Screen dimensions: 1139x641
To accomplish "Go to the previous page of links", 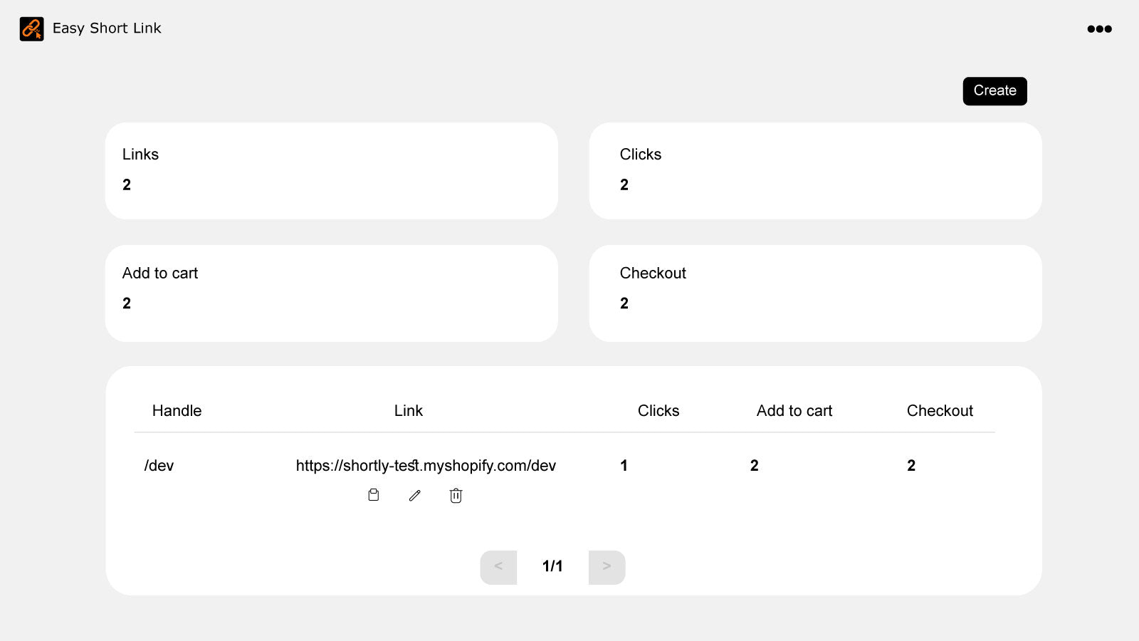I will pyautogui.click(x=498, y=567).
